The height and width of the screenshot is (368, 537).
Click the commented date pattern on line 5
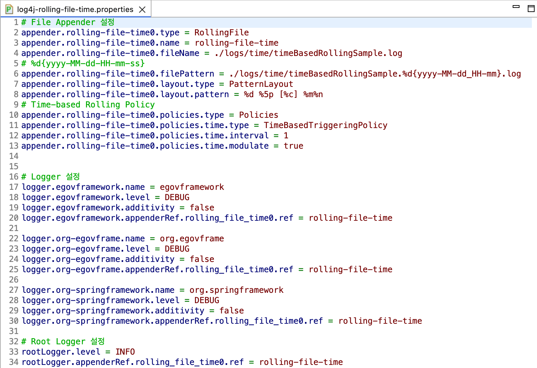click(87, 64)
